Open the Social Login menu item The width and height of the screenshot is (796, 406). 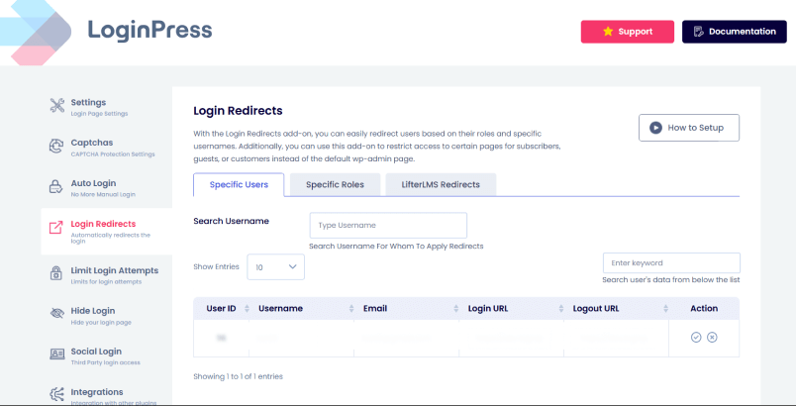107,355
